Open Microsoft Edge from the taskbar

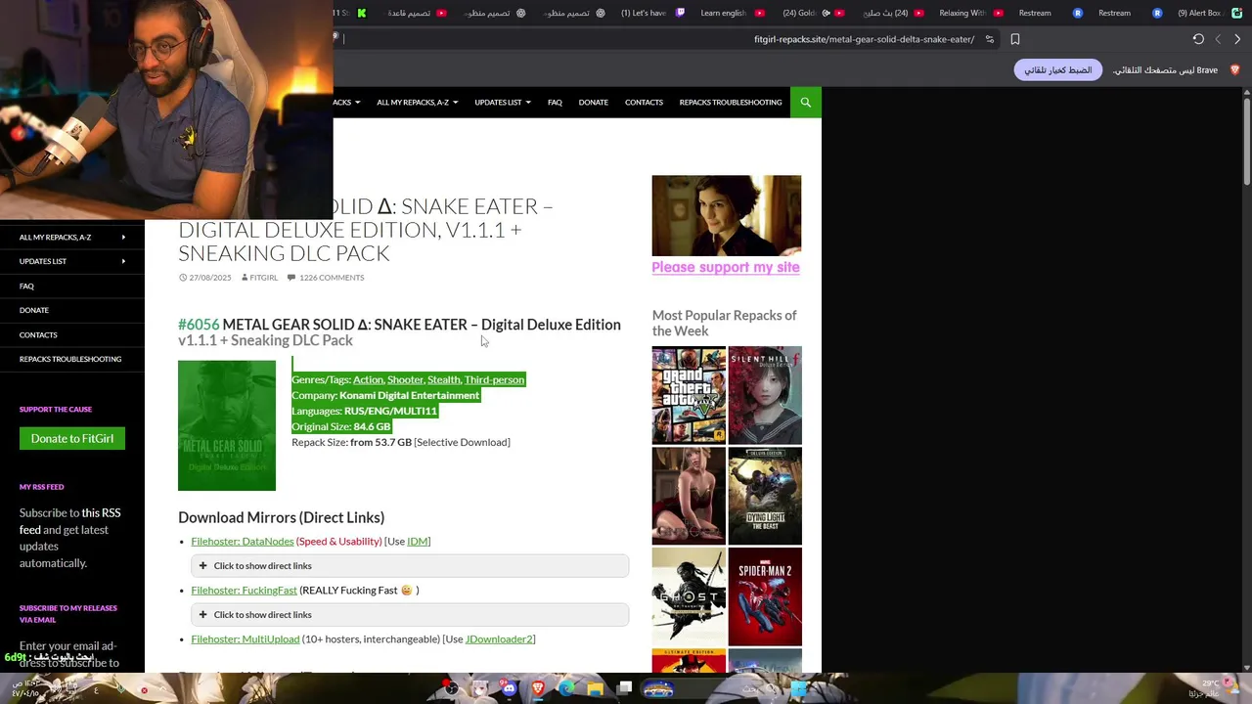click(x=566, y=688)
